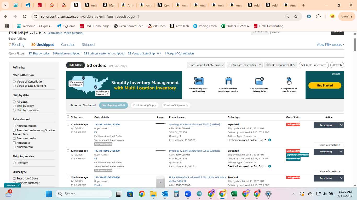Screen dimensions: 357x200
Task: Select the Ship by today radio option
Action: click(14, 106)
